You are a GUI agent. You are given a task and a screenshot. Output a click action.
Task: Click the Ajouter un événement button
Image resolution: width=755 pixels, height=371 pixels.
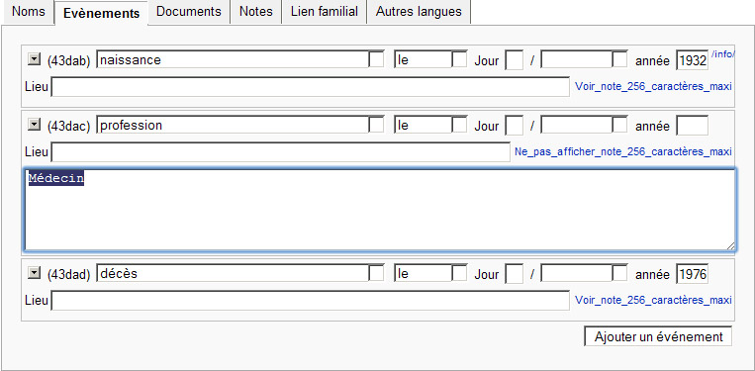(x=658, y=336)
